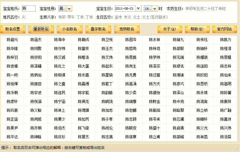Select the name 陈同旭

coord(36,119)
